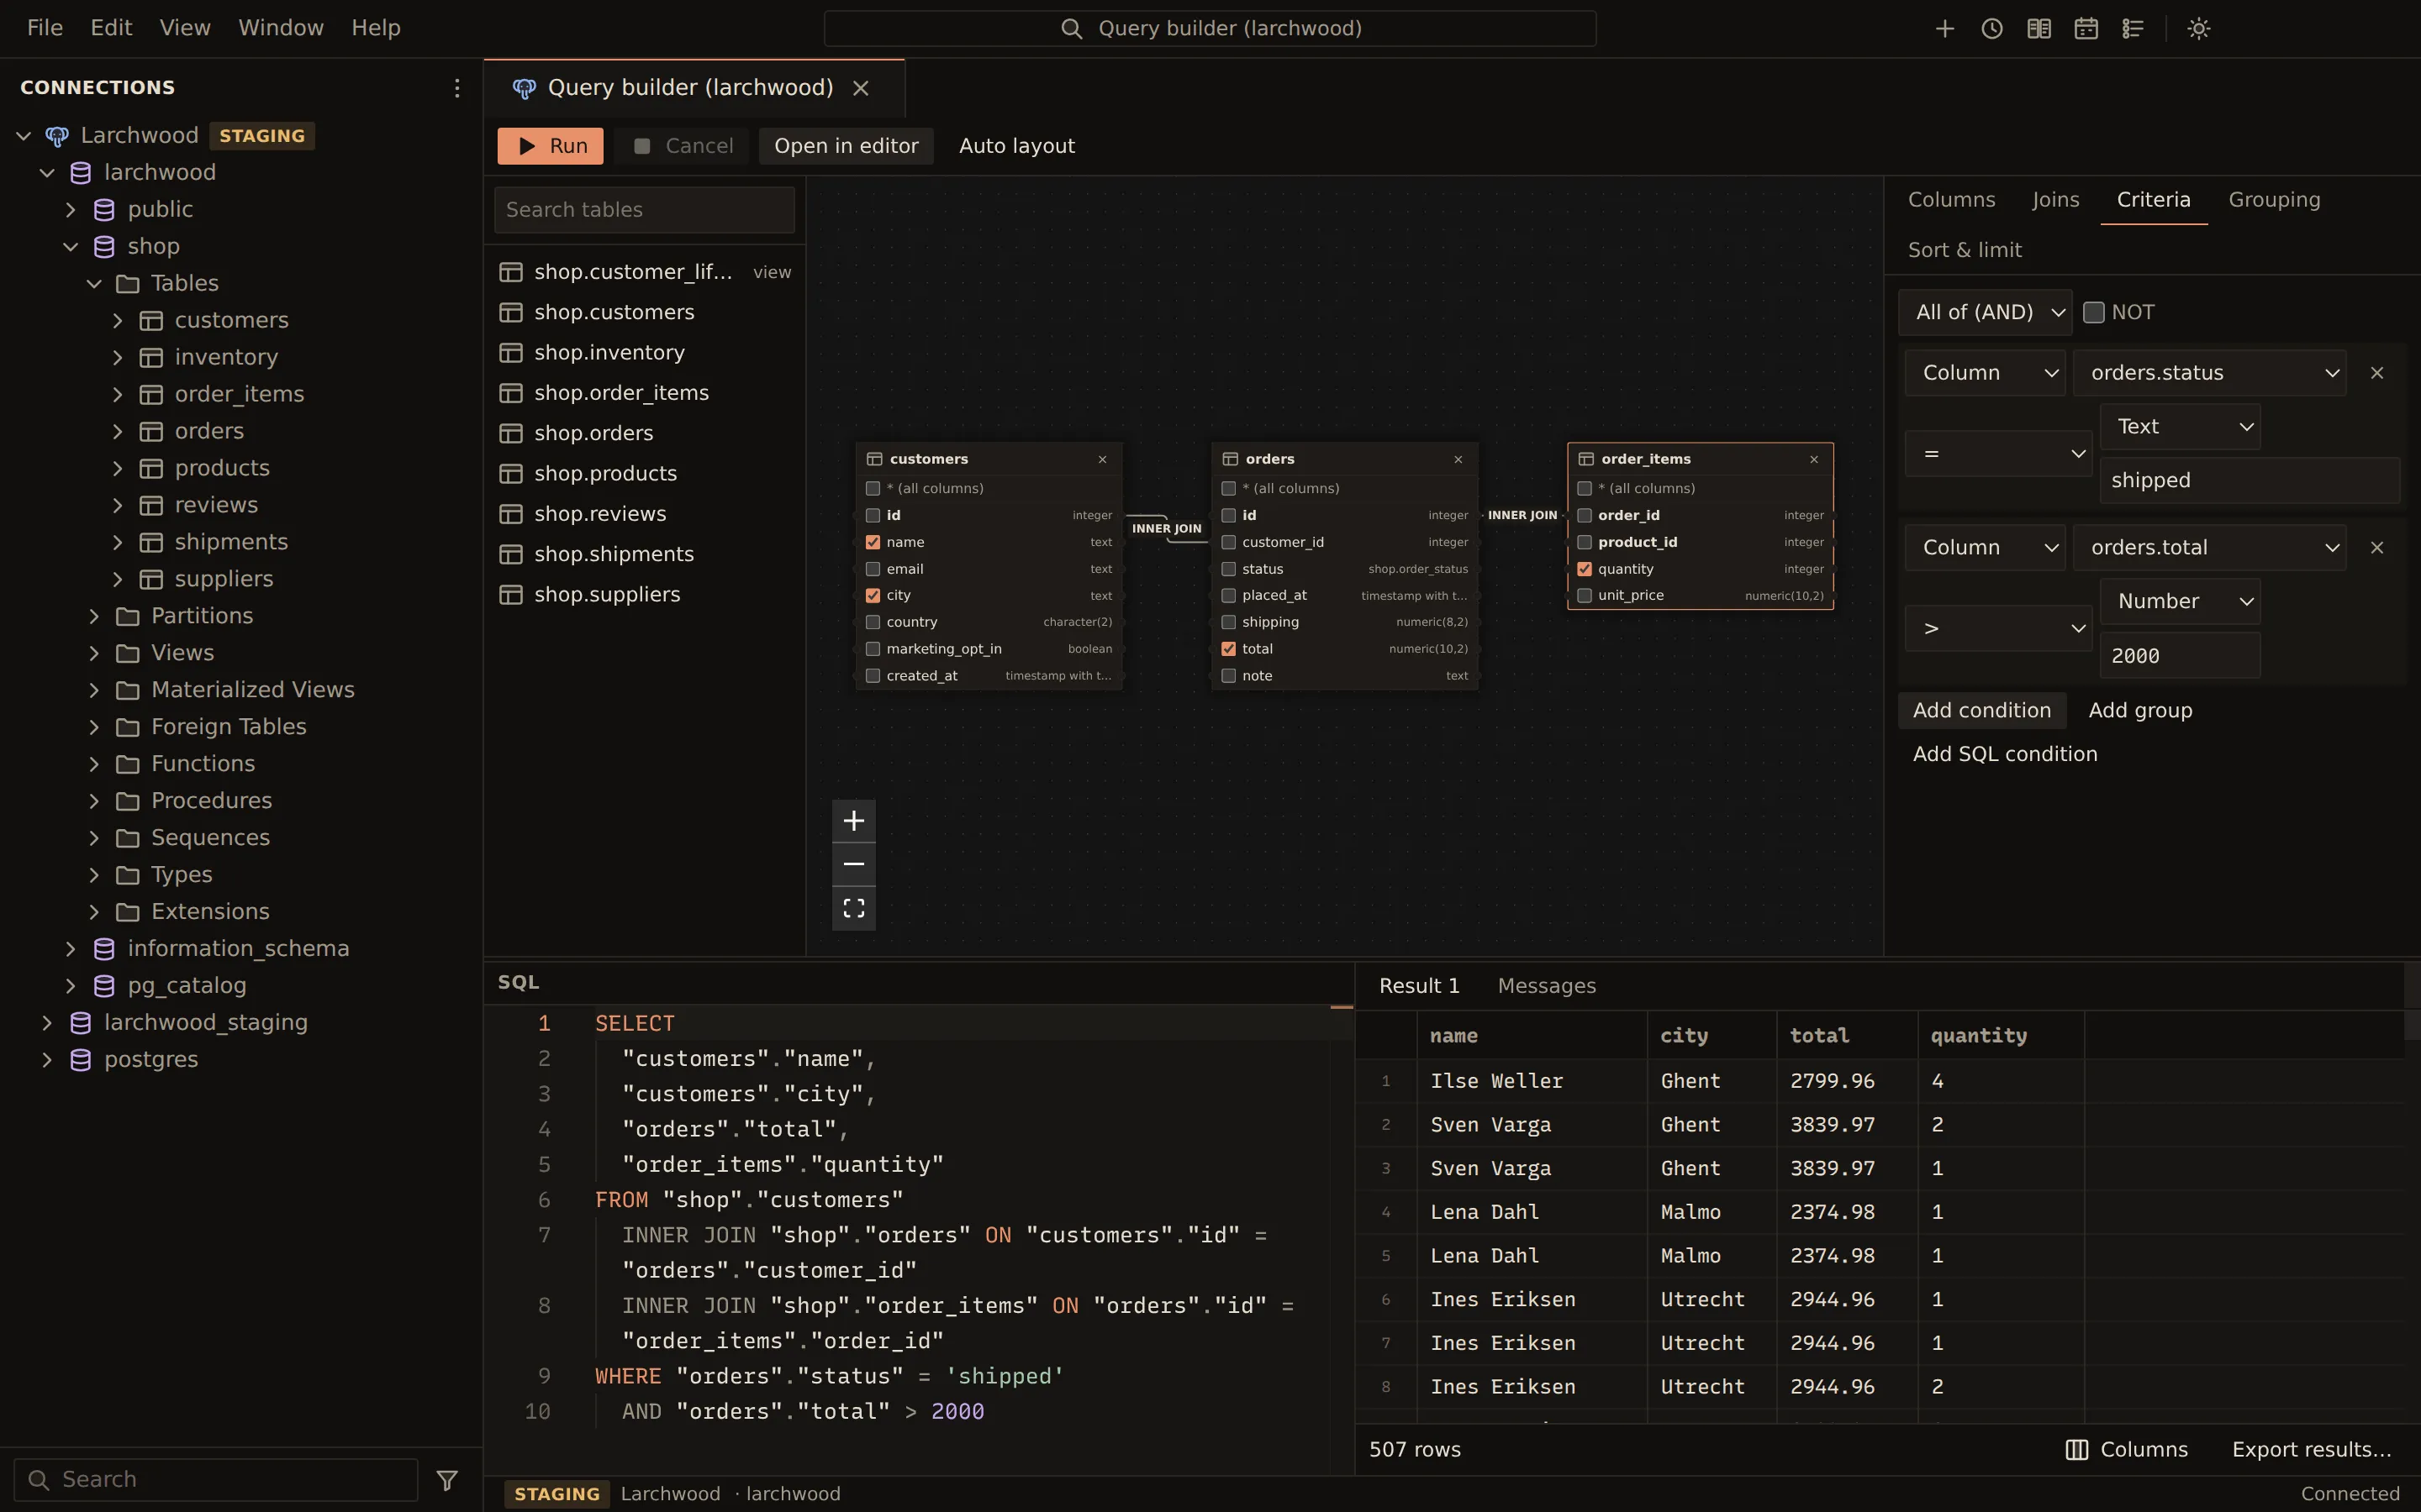The image size is (2421, 1512).
Task: Check the orders status column
Action: (x=1228, y=569)
